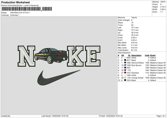
Task: Click the 'Diamond Black' description text
Action: coord(137,63)
